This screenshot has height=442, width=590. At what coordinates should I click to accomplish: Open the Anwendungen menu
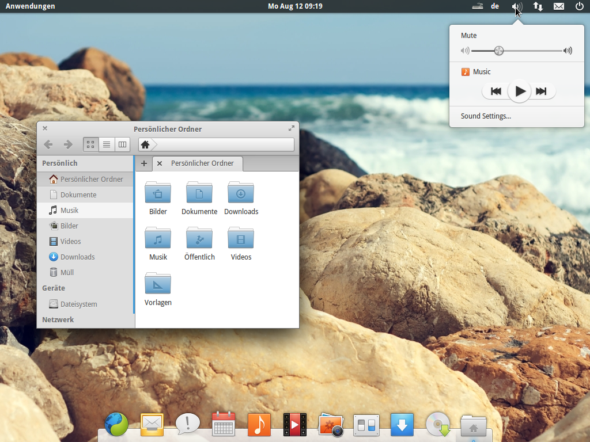(31, 6)
